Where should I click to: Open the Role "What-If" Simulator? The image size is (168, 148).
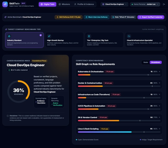click(124, 17)
